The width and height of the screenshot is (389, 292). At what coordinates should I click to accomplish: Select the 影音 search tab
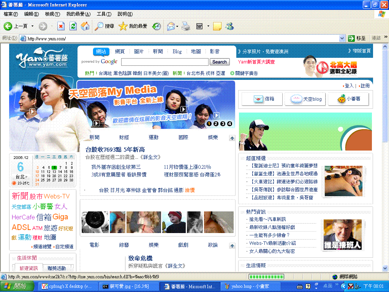coord(215,51)
